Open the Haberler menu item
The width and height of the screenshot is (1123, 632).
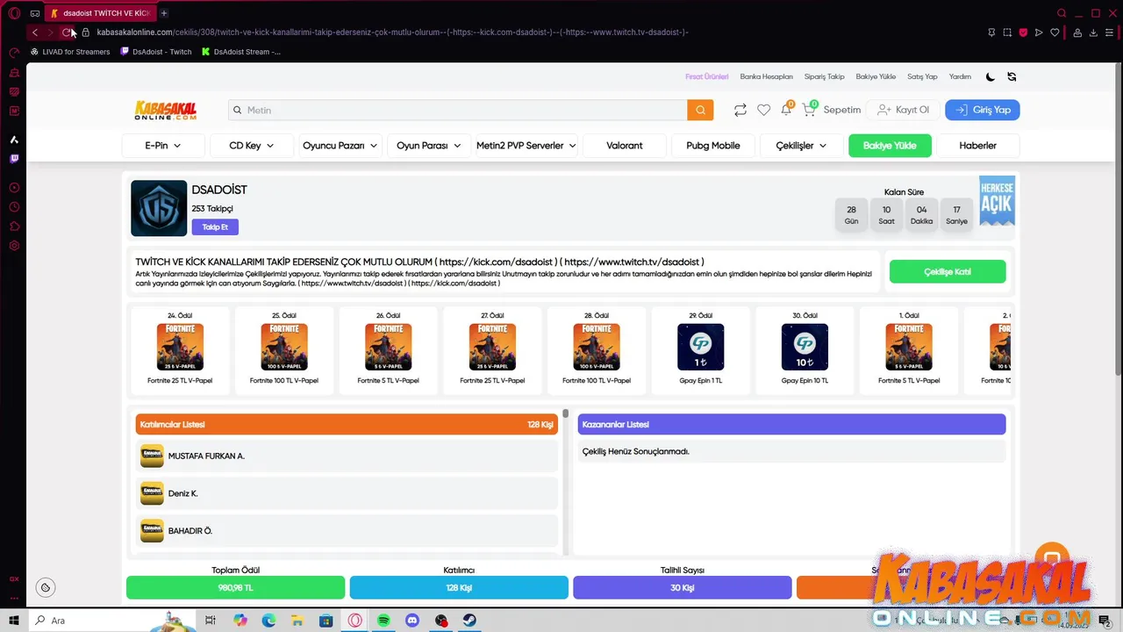click(x=977, y=146)
